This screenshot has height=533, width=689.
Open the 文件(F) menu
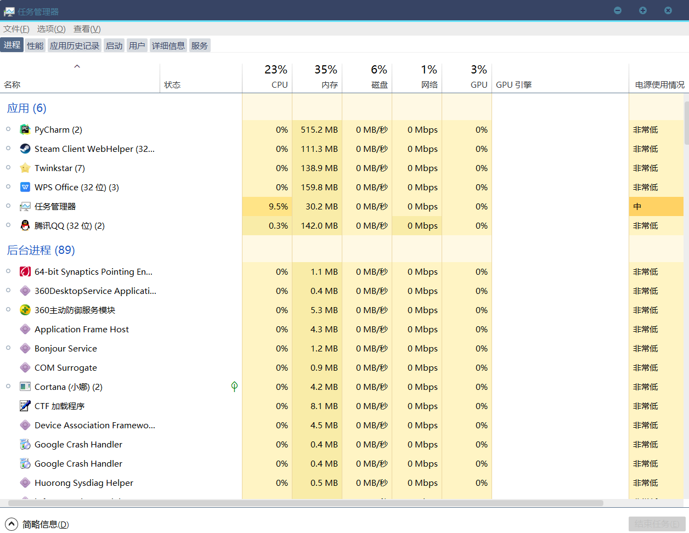click(x=16, y=29)
